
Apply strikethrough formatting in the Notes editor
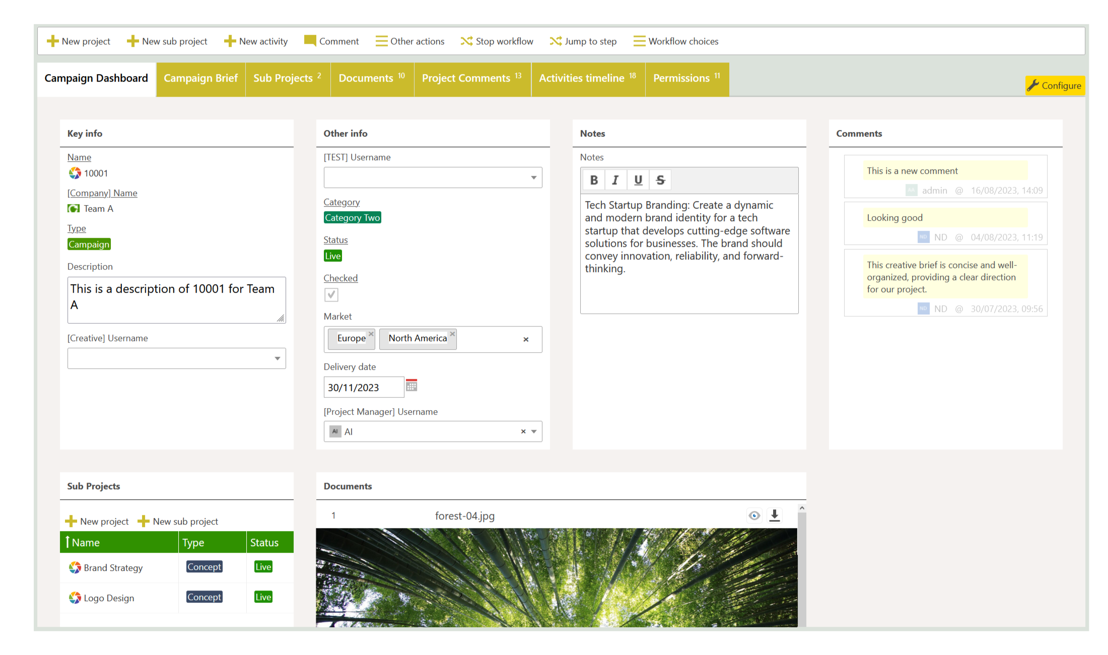coord(660,180)
